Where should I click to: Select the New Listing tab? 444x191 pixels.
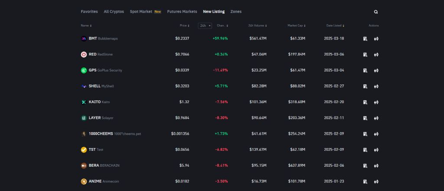point(214,12)
